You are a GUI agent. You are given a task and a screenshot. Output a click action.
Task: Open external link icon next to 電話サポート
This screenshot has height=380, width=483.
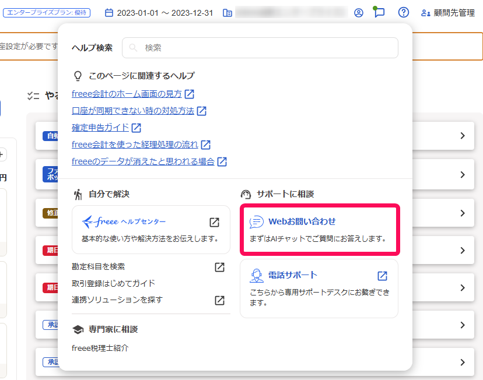pyautogui.click(x=382, y=276)
